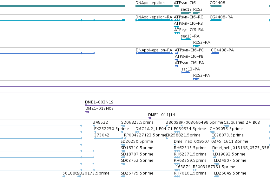Screen dimensions: 270x178
Task: Click EST SD18707.5prime
Action: coord(137,154)
